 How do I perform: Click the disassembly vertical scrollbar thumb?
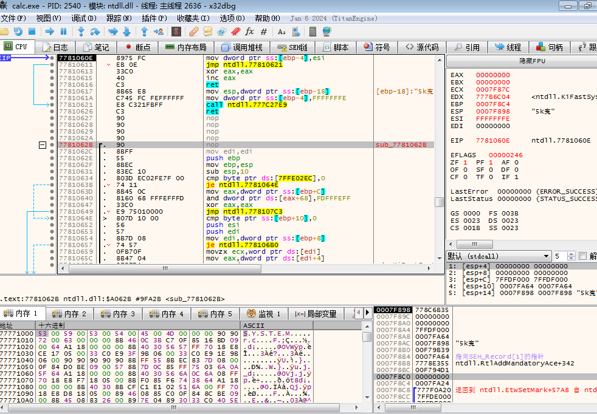pyautogui.click(x=439, y=202)
